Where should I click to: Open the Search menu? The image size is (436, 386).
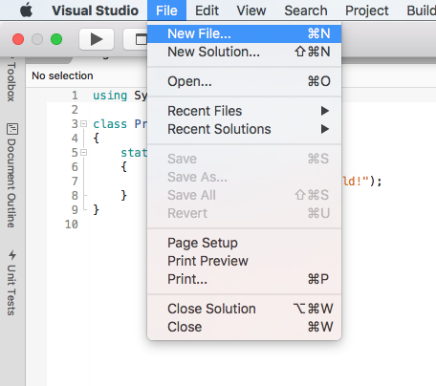[x=306, y=11]
